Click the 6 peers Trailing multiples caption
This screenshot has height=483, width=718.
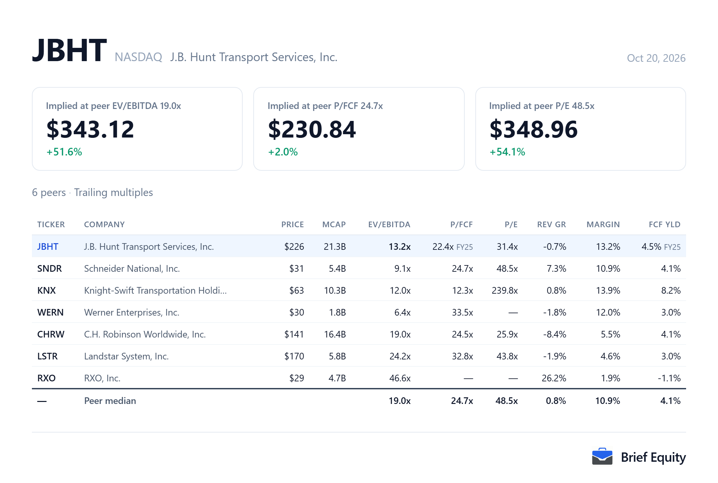[x=92, y=192]
